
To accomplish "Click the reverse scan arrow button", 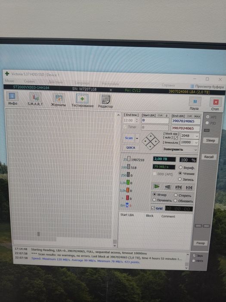I will pyautogui.click(x=167, y=187).
